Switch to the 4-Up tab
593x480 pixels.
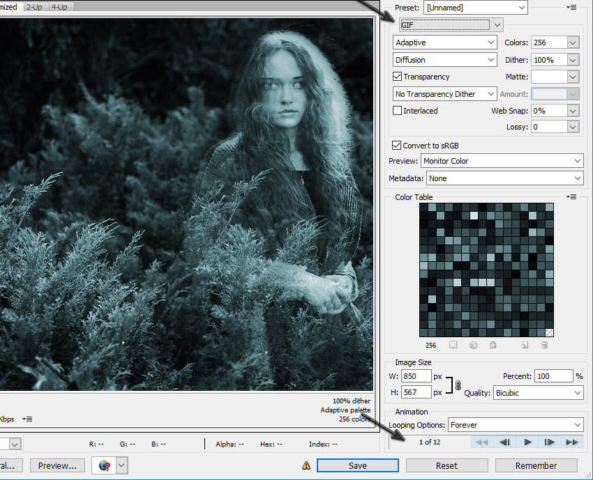(x=59, y=6)
